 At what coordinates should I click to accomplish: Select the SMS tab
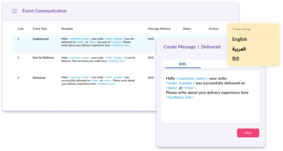click(x=182, y=64)
